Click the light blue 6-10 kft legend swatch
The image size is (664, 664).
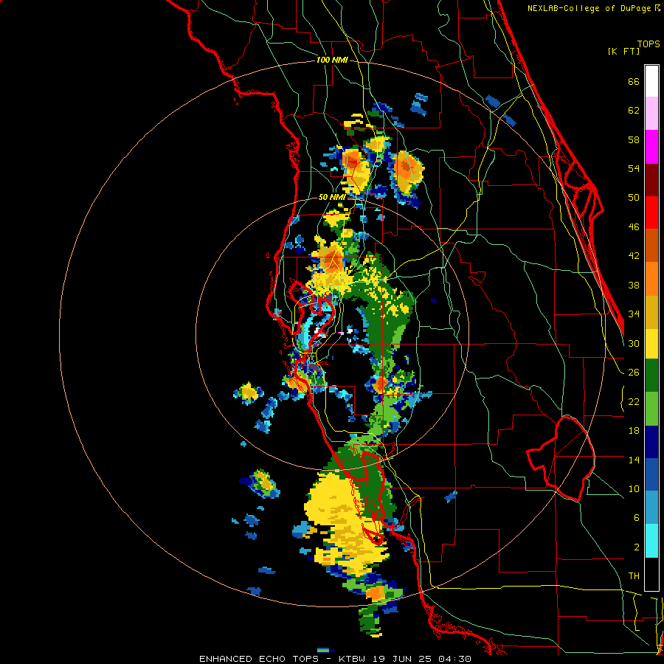click(x=651, y=508)
